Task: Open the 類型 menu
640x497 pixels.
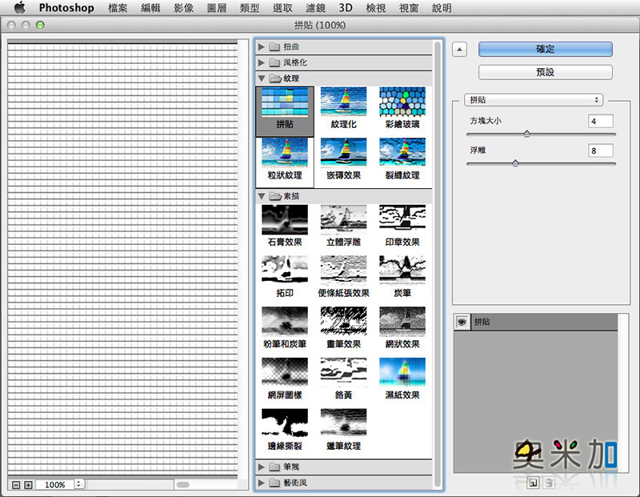Action: coord(250,8)
